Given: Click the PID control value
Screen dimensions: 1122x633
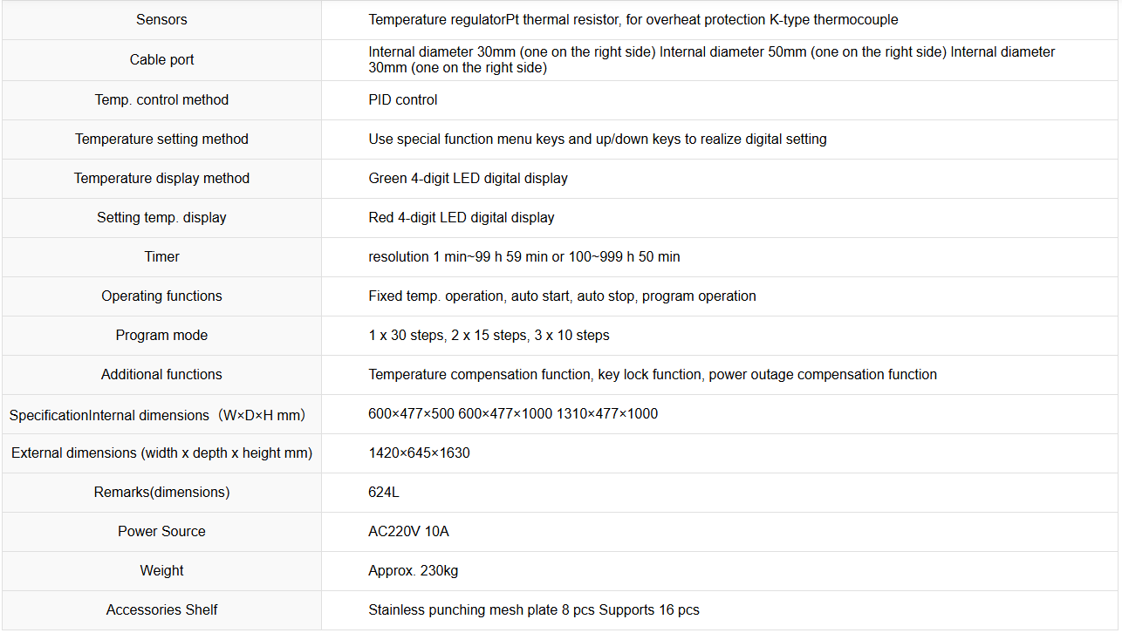Looking at the screenshot, I should [403, 99].
